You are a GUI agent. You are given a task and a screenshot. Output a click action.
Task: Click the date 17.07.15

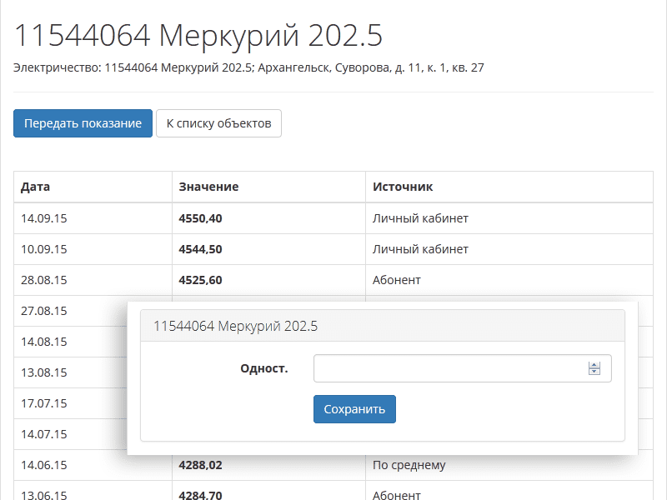pyautogui.click(x=44, y=403)
